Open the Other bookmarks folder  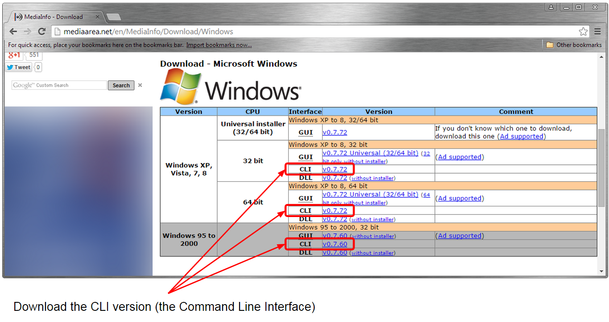coord(574,45)
